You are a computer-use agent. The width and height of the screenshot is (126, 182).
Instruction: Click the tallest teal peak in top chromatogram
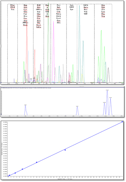pos(79,44)
